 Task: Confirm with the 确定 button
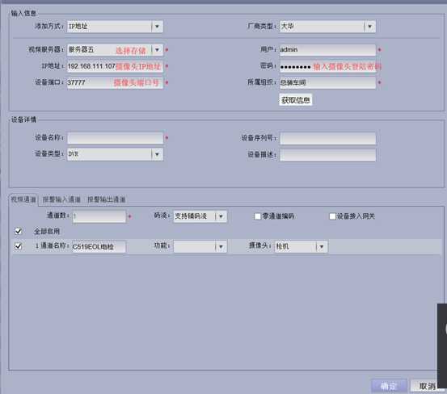[x=389, y=386]
